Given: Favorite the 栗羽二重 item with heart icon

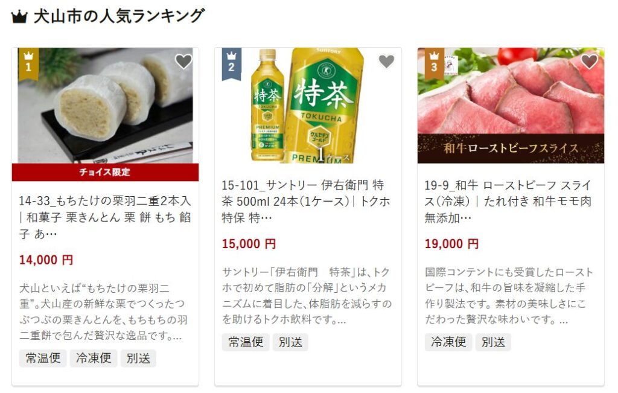Looking at the screenshot, I should click(183, 61).
